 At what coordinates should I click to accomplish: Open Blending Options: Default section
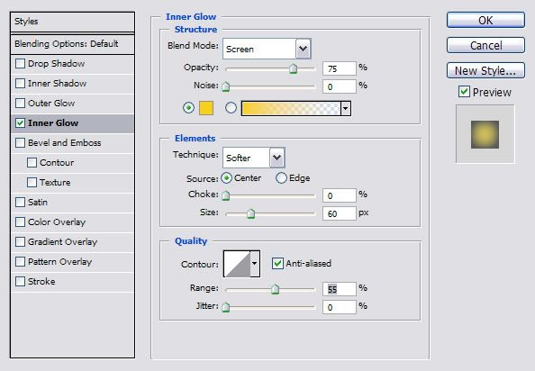[73, 43]
